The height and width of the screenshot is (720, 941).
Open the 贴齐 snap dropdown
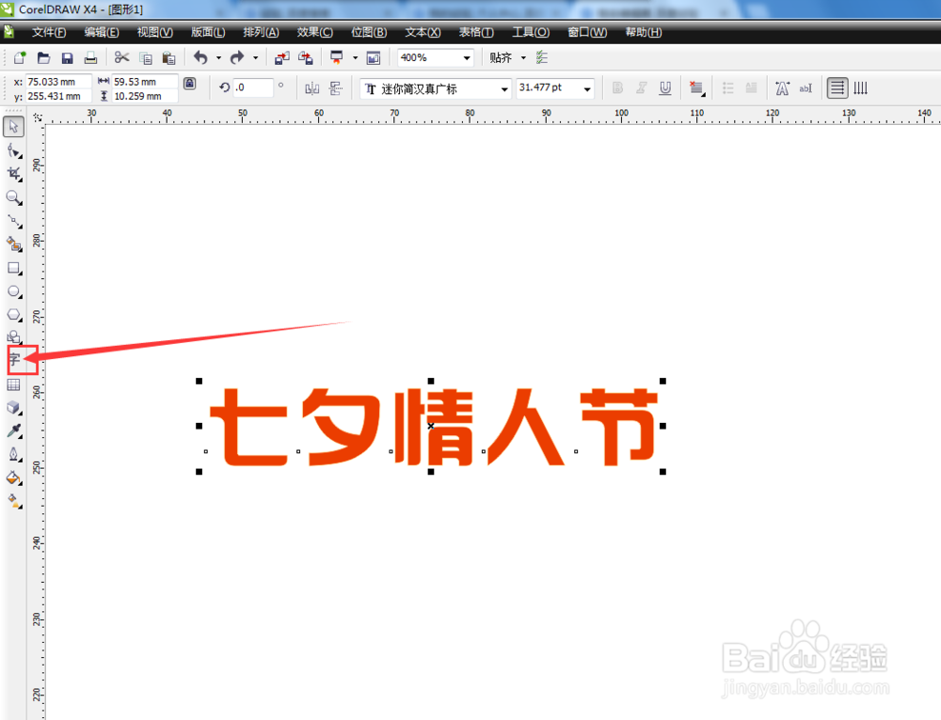523,58
